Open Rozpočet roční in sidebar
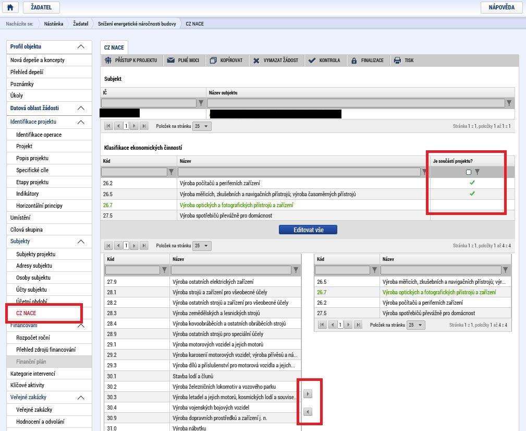 33,338
